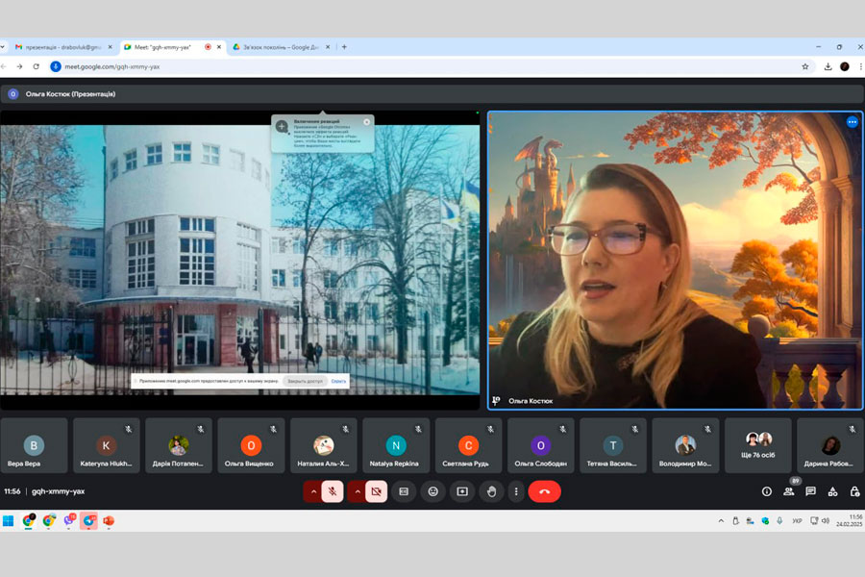Expand video settings arrow beside camera
Image resolution: width=865 pixels, height=577 pixels.
click(x=357, y=491)
